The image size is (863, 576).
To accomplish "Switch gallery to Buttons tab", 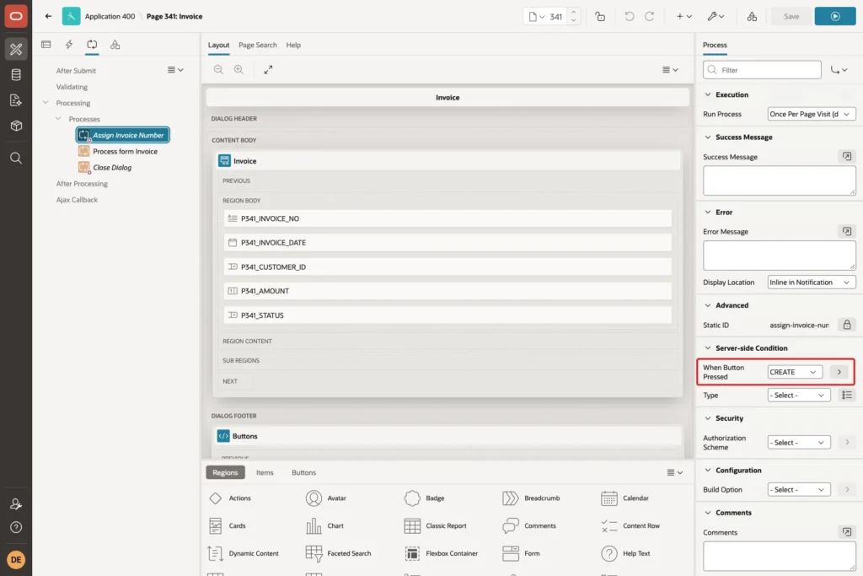I will (x=303, y=472).
